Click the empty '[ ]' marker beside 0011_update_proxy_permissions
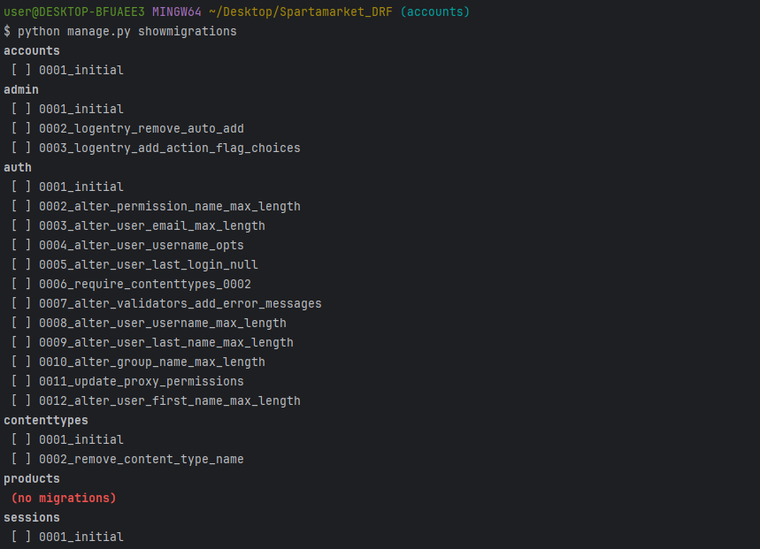Viewport: 760px width, 549px height. [21, 382]
